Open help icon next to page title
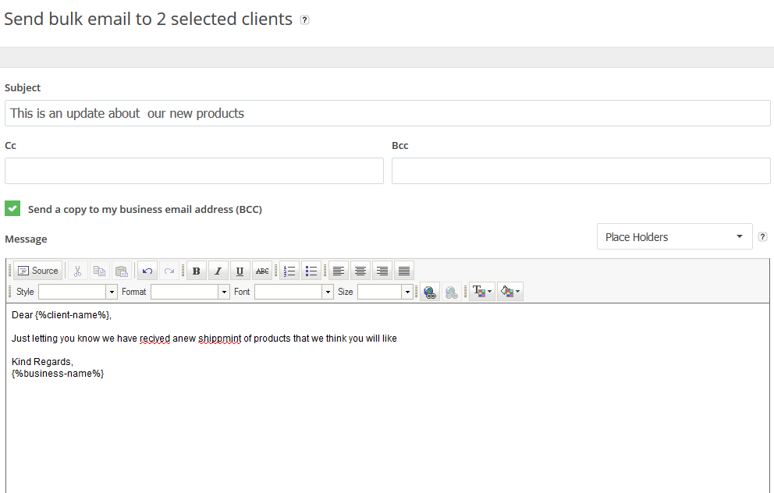This screenshot has width=774, height=493. (x=304, y=20)
